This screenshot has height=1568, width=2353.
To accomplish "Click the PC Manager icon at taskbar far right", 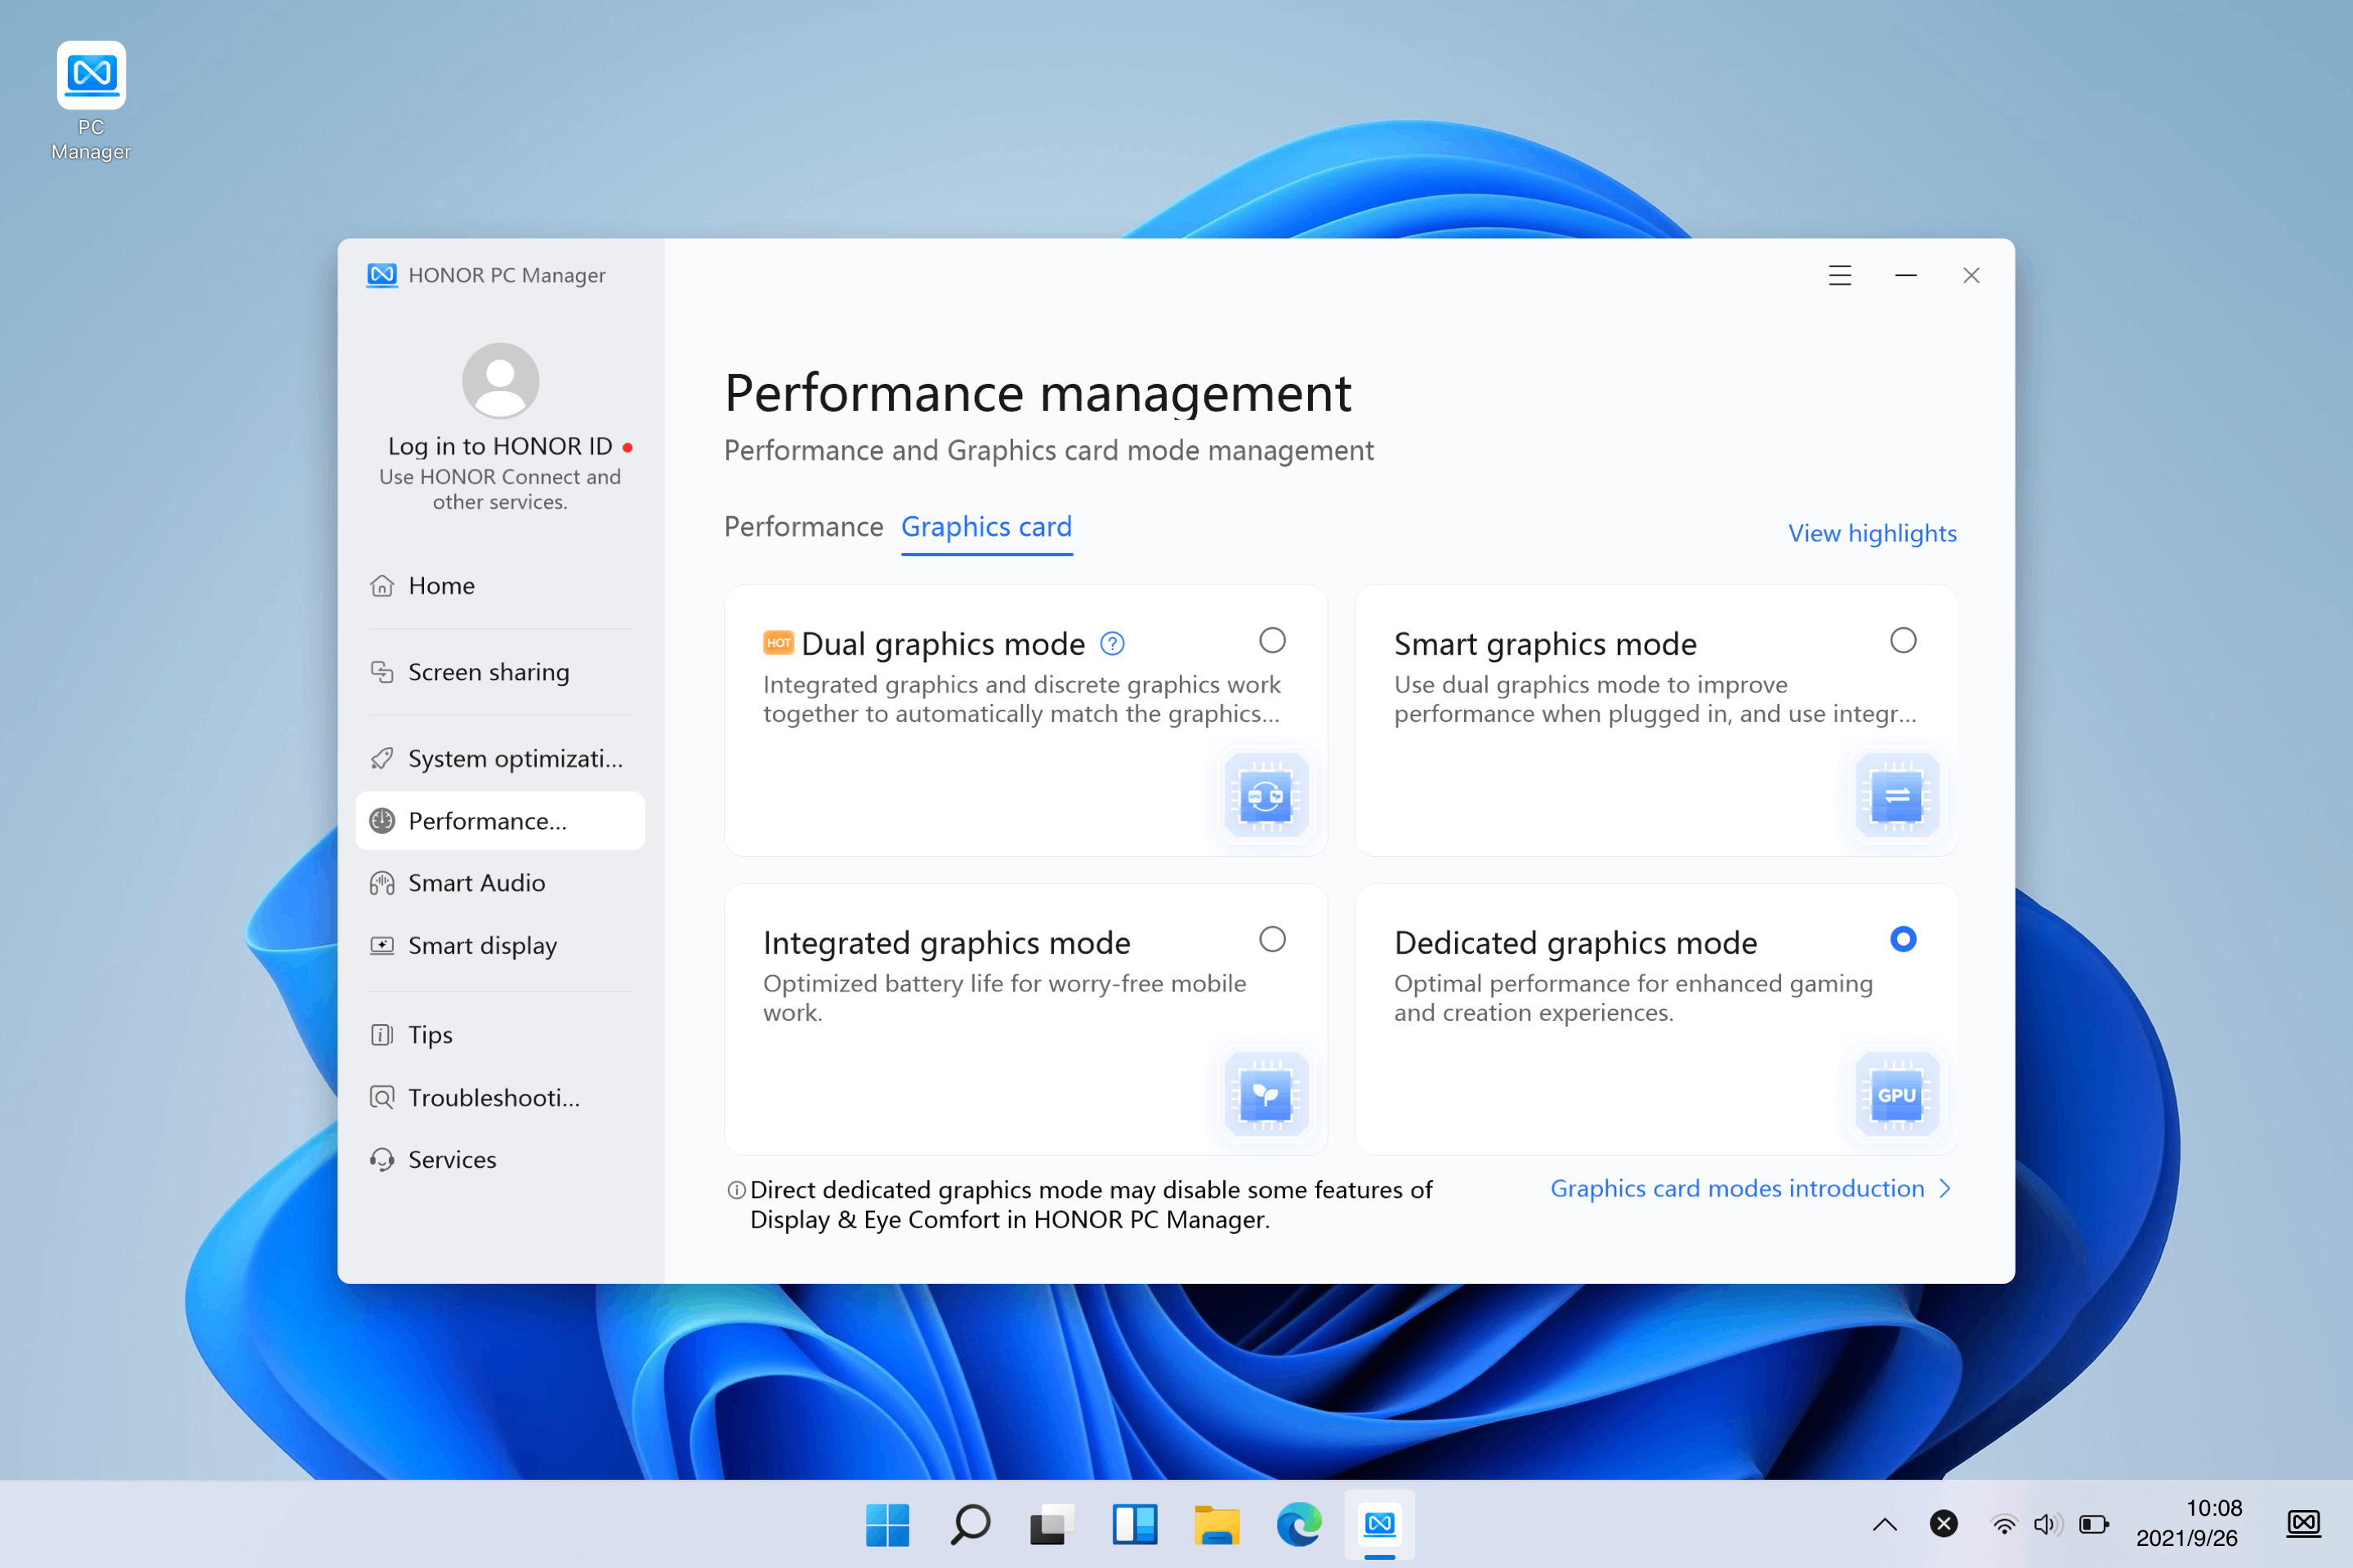I will (2304, 1524).
